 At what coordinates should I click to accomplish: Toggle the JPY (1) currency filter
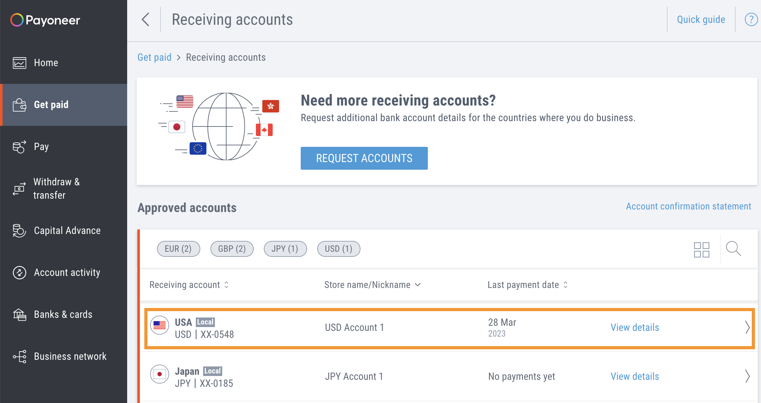(x=285, y=249)
